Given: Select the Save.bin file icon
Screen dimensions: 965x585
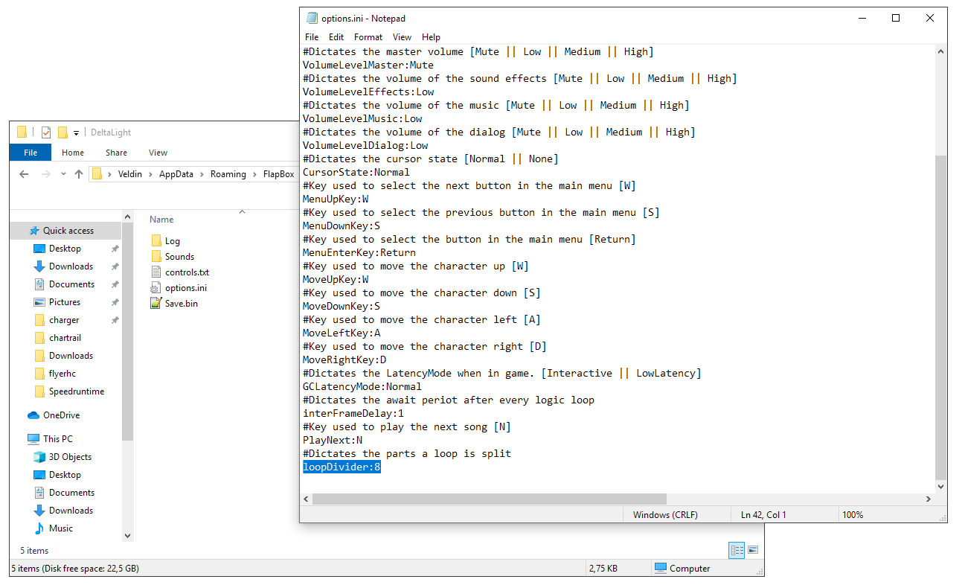Looking at the screenshot, I should tap(156, 303).
